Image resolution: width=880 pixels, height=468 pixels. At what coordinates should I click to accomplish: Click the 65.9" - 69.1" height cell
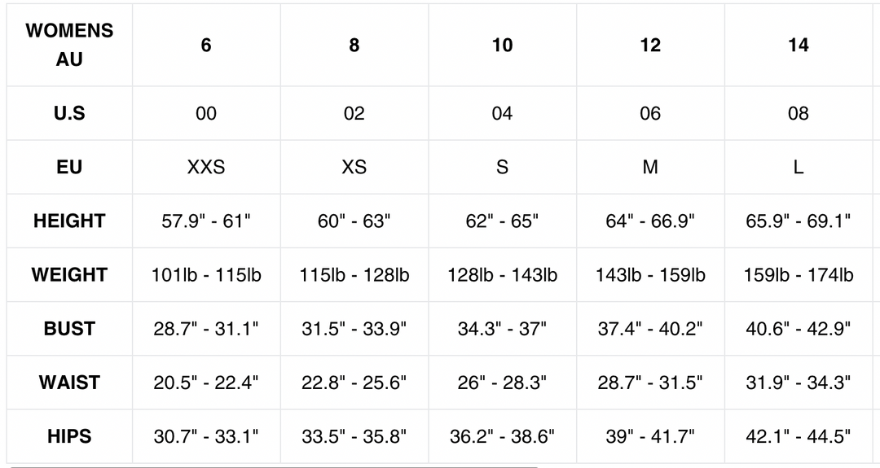tap(798, 221)
